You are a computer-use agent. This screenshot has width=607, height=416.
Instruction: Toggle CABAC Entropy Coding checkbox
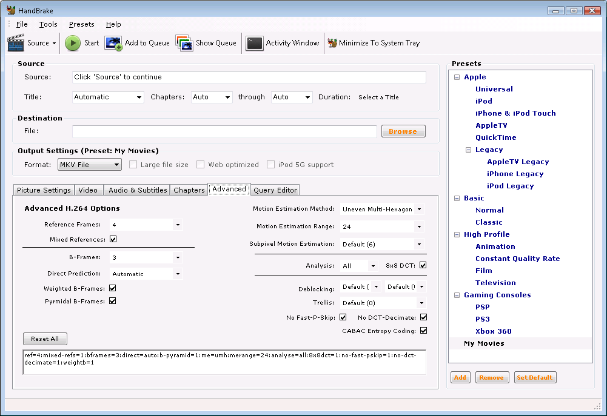point(423,331)
